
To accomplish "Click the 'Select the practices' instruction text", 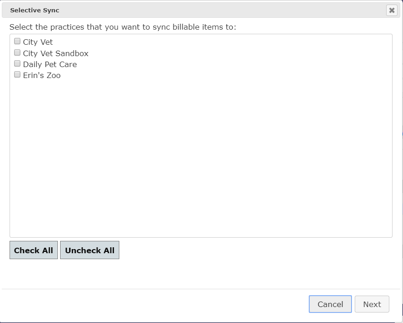I will pos(123,27).
